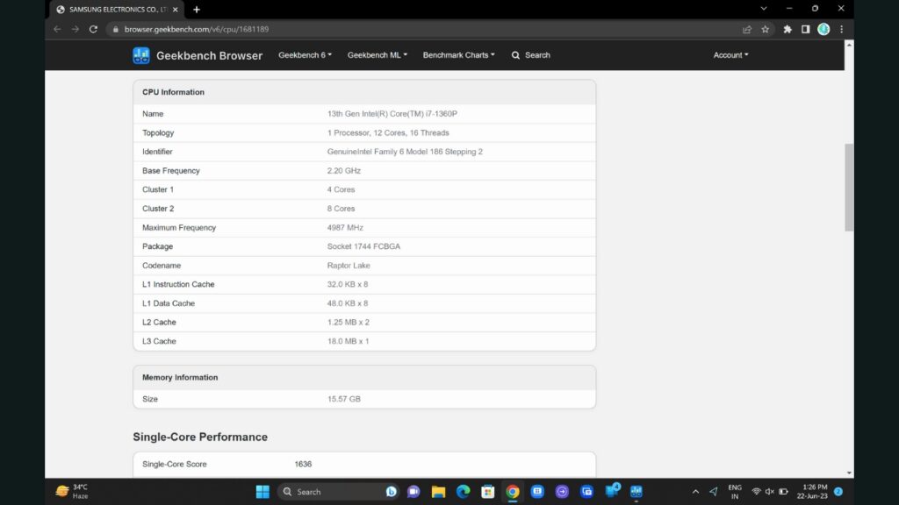The width and height of the screenshot is (899, 505).
Task: Open the weather widget showing 34°C Haze
Action: click(x=72, y=491)
